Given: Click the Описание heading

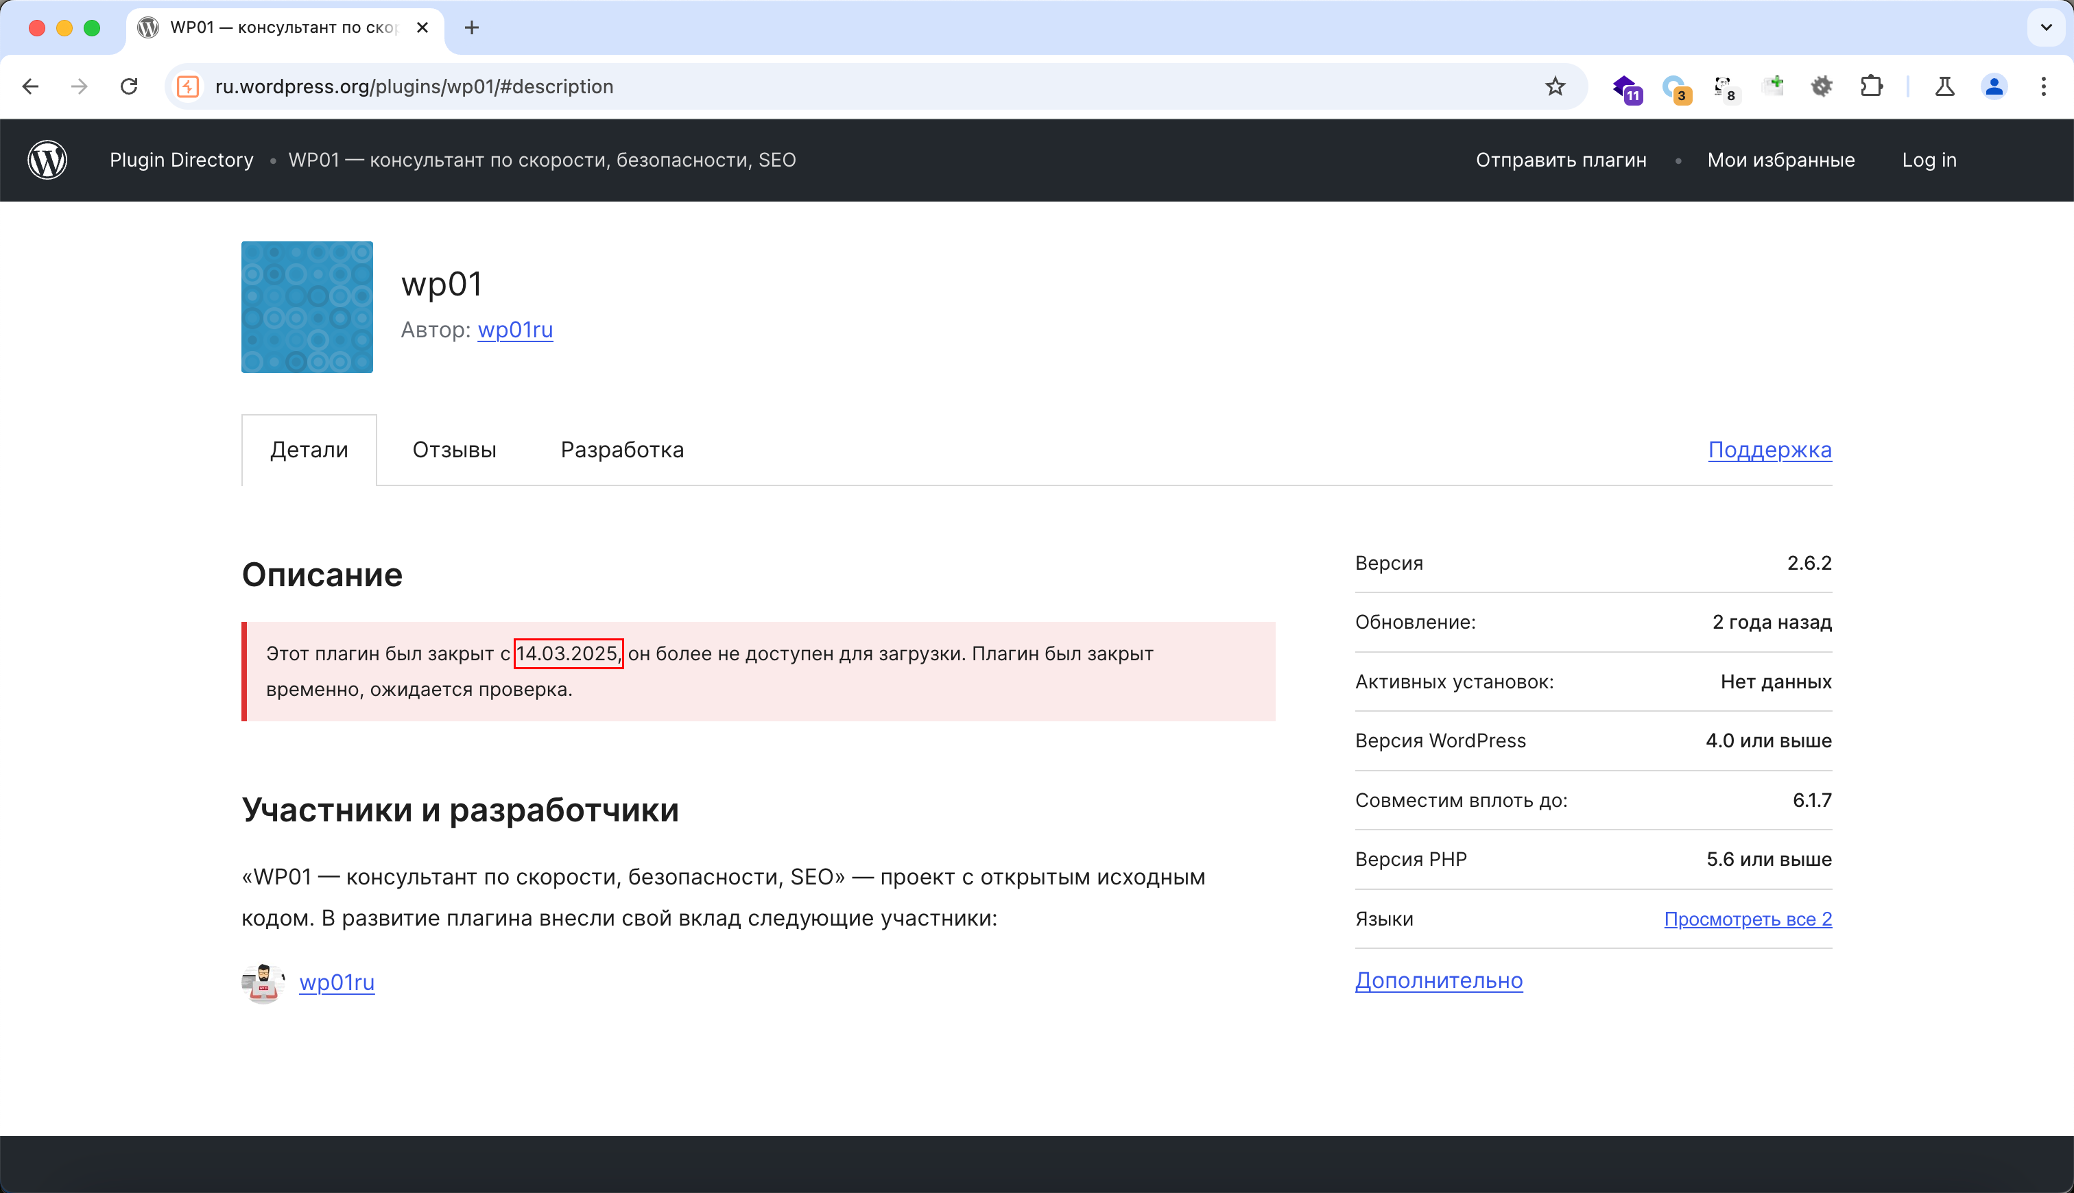Looking at the screenshot, I should 322,575.
